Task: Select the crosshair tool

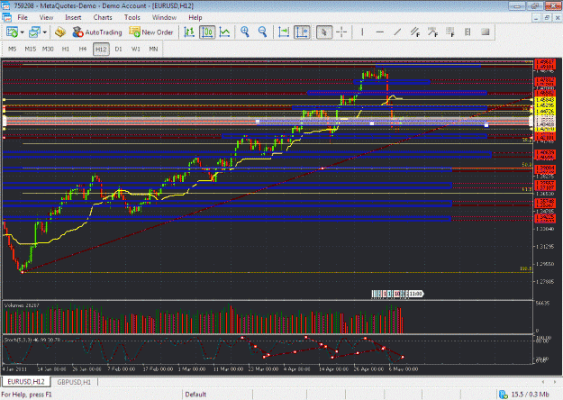Action: (x=341, y=32)
